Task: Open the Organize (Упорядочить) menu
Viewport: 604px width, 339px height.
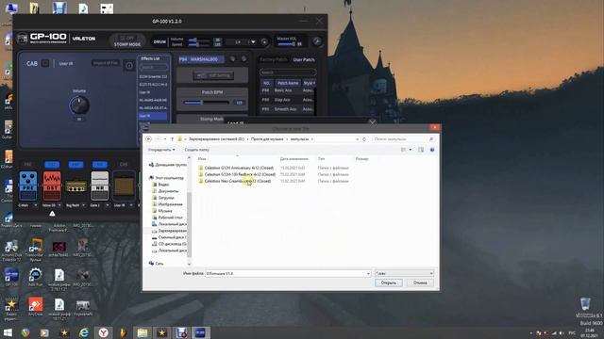Action: tap(161, 150)
